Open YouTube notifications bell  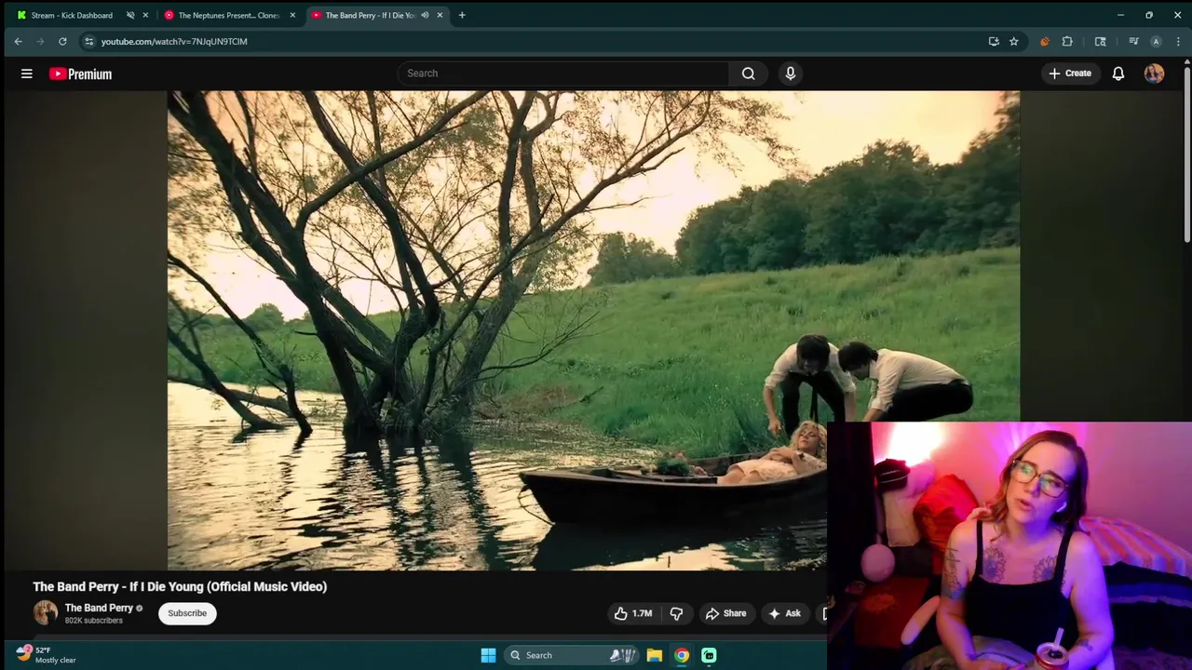1118,74
